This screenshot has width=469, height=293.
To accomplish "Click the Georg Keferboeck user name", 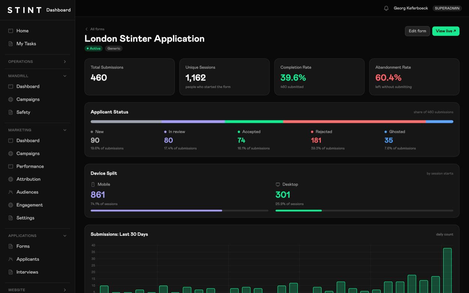I will point(410,8).
